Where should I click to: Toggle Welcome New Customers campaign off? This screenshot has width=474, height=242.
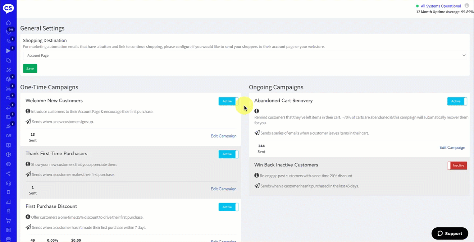228,101
